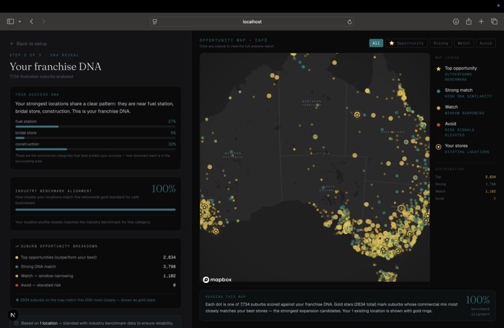This screenshot has width=504, height=328.
Task: Open the round N badge icon
Action: tap(13, 315)
